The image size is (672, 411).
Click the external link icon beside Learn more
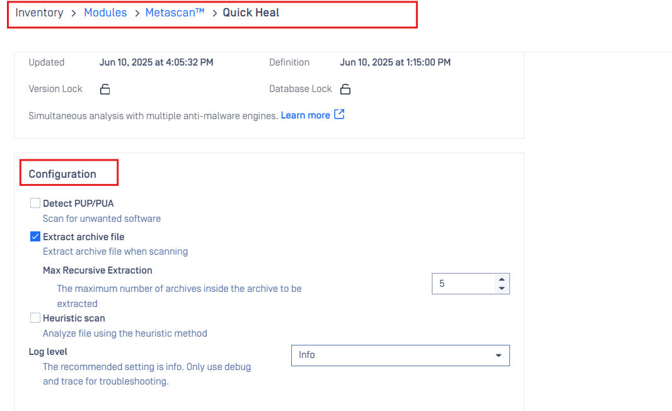[x=339, y=115]
